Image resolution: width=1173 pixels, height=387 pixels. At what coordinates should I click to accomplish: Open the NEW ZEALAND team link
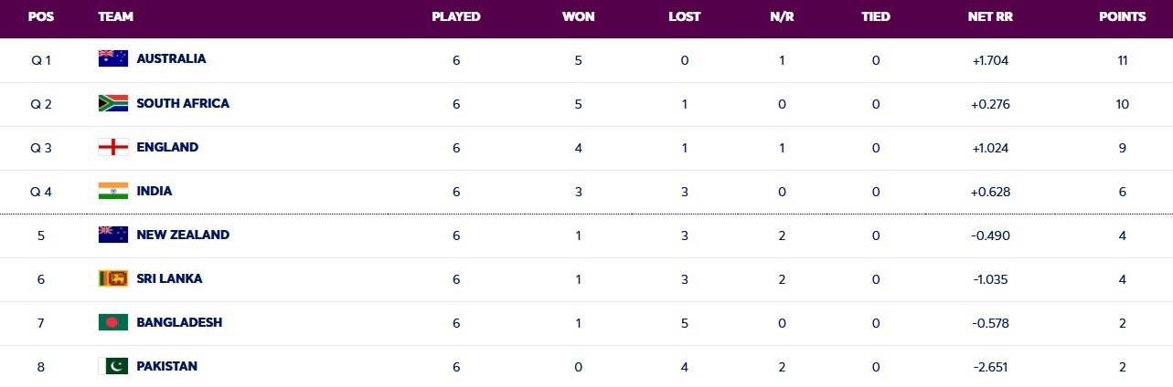183,235
